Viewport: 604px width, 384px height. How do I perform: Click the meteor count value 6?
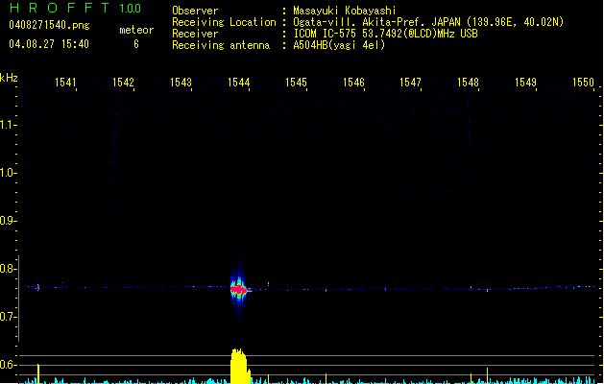tap(135, 44)
